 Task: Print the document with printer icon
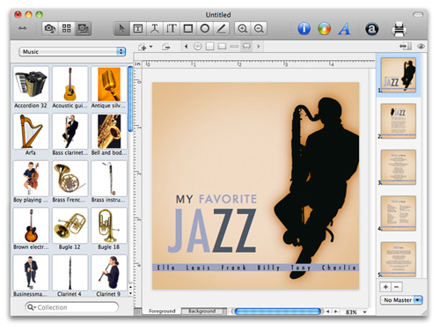pyautogui.click(x=399, y=29)
